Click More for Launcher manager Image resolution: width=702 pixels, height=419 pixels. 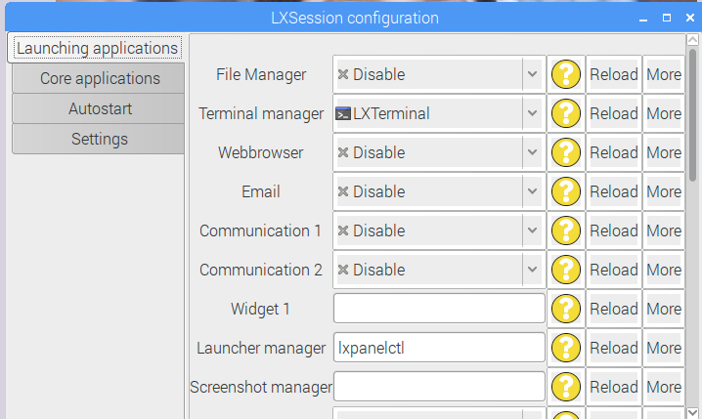664,348
